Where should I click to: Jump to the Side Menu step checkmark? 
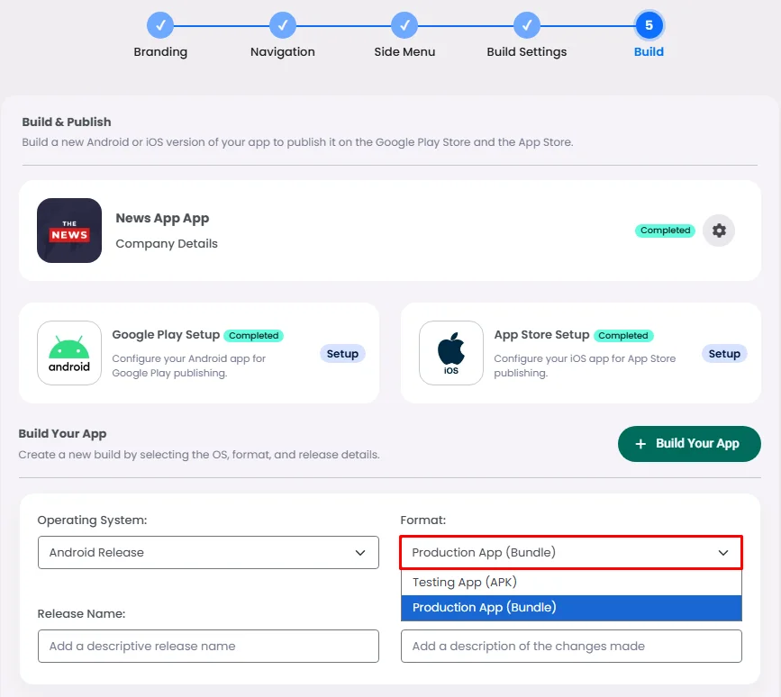pyautogui.click(x=404, y=25)
